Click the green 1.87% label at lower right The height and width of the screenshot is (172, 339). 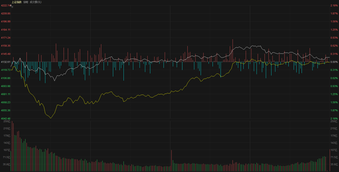(333, 110)
